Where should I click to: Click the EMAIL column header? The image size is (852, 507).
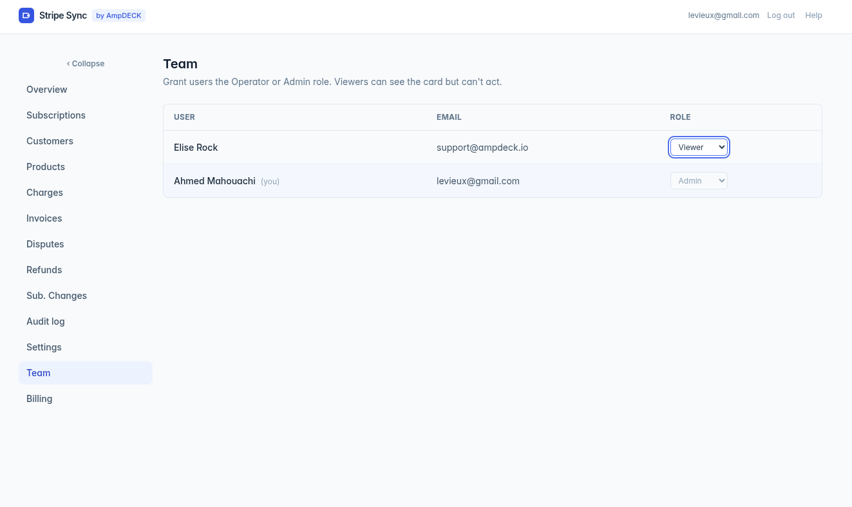tap(449, 117)
